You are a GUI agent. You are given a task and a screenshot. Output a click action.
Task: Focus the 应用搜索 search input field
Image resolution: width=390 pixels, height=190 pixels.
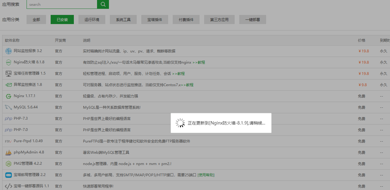(62, 4)
